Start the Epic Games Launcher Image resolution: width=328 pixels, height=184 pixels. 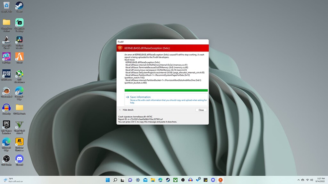point(6,125)
